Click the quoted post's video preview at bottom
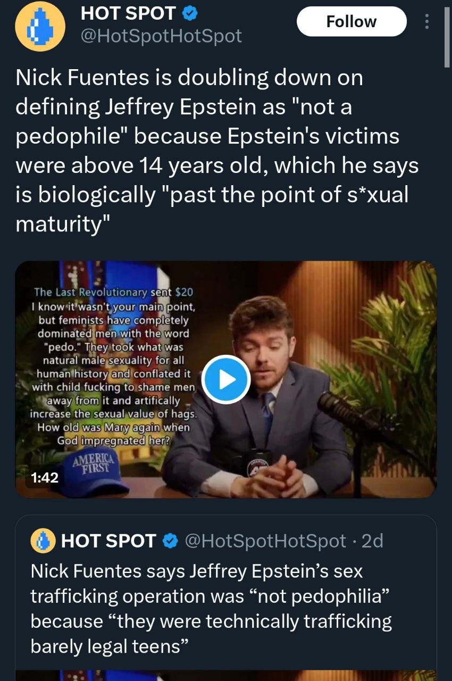This screenshot has width=452, height=681. click(226, 674)
